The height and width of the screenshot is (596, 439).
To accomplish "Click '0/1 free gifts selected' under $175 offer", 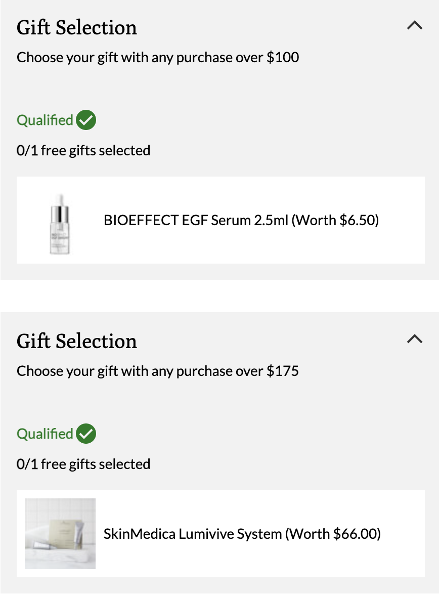I will (x=83, y=464).
